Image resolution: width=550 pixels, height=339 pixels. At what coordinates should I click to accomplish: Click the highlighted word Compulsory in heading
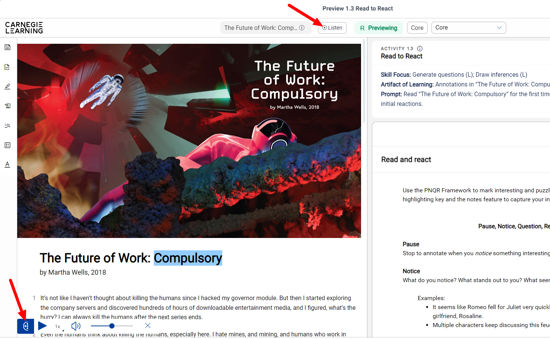pyautogui.click(x=188, y=258)
